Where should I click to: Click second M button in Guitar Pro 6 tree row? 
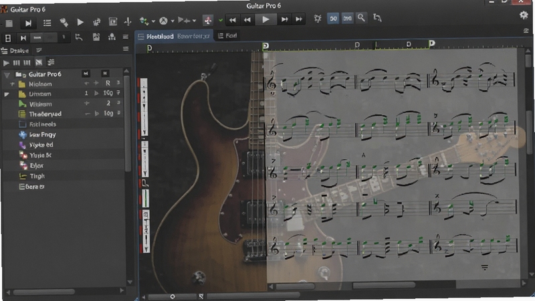(x=105, y=74)
